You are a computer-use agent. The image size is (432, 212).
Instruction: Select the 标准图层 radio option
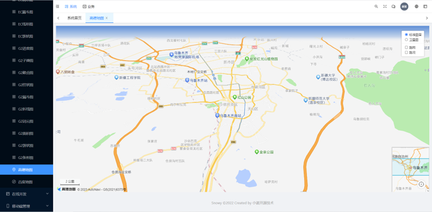[407, 35]
